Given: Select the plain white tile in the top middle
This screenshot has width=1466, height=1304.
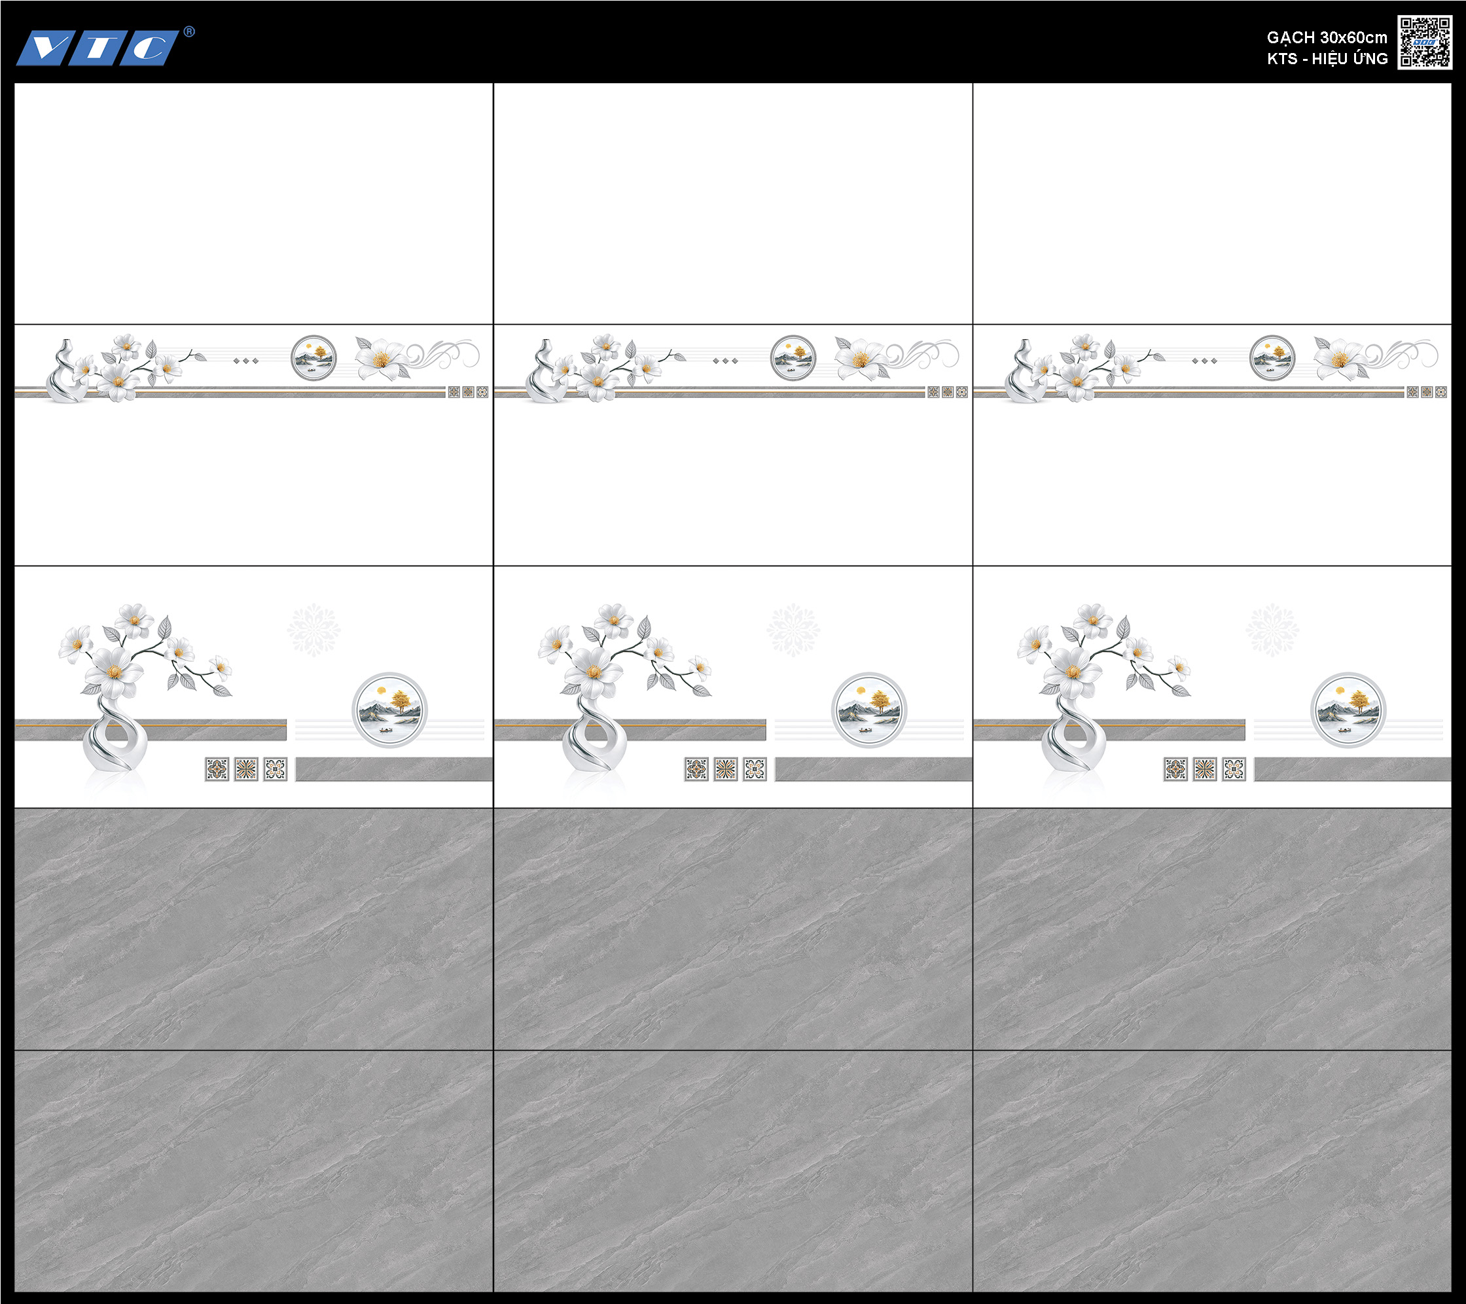Looking at the screenshot, I should (732, 203).
